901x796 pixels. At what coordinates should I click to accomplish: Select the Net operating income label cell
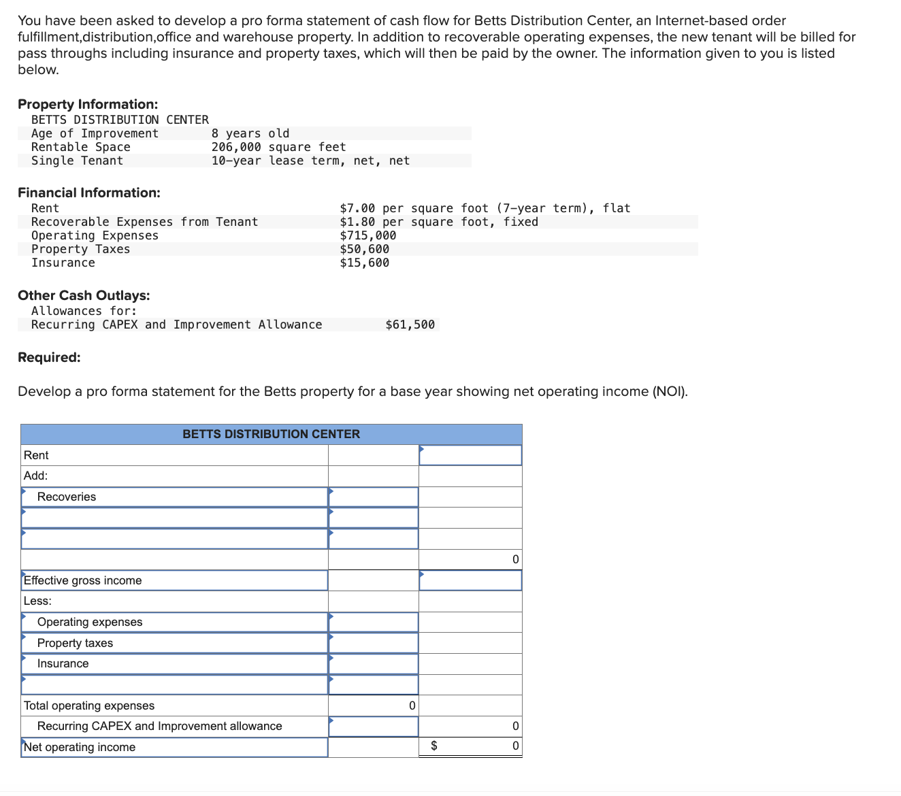pos(174,747)
